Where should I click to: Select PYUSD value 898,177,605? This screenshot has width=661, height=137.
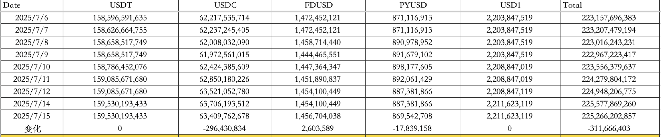tap(413, 67)
